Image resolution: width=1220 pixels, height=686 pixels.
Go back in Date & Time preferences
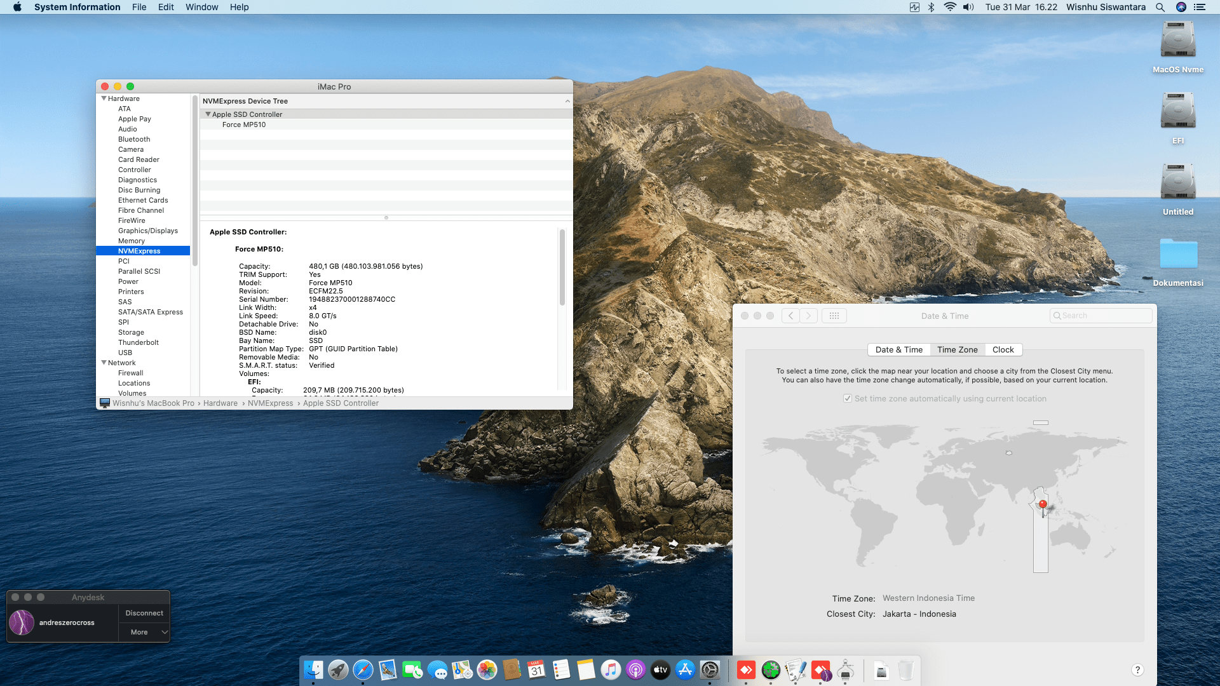point(790,316)
